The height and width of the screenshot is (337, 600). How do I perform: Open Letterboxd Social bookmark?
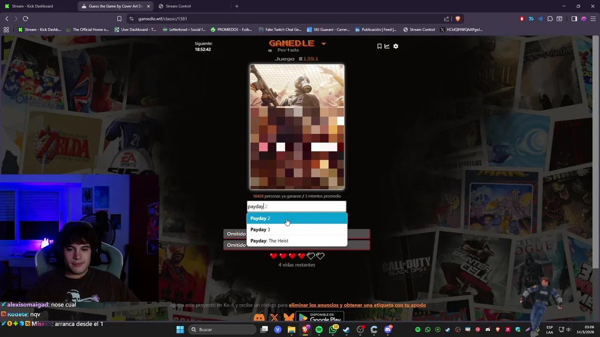(184, 29)
